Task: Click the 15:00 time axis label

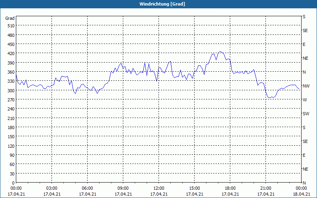Action: pos(194,188)
